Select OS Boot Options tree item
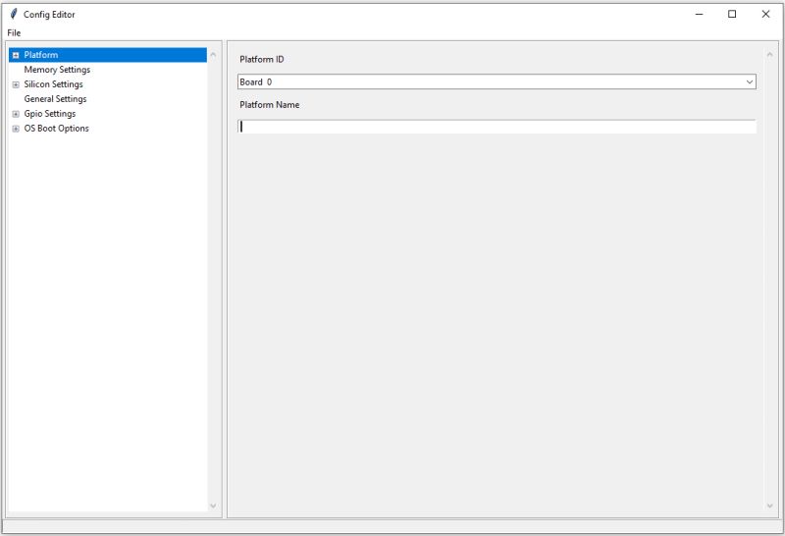 click(x=57, y=129)
